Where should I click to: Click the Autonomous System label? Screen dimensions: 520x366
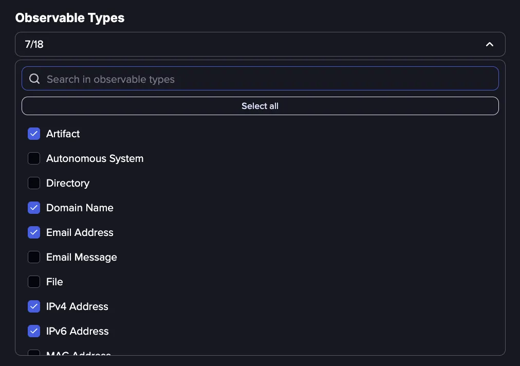[95, 159]
